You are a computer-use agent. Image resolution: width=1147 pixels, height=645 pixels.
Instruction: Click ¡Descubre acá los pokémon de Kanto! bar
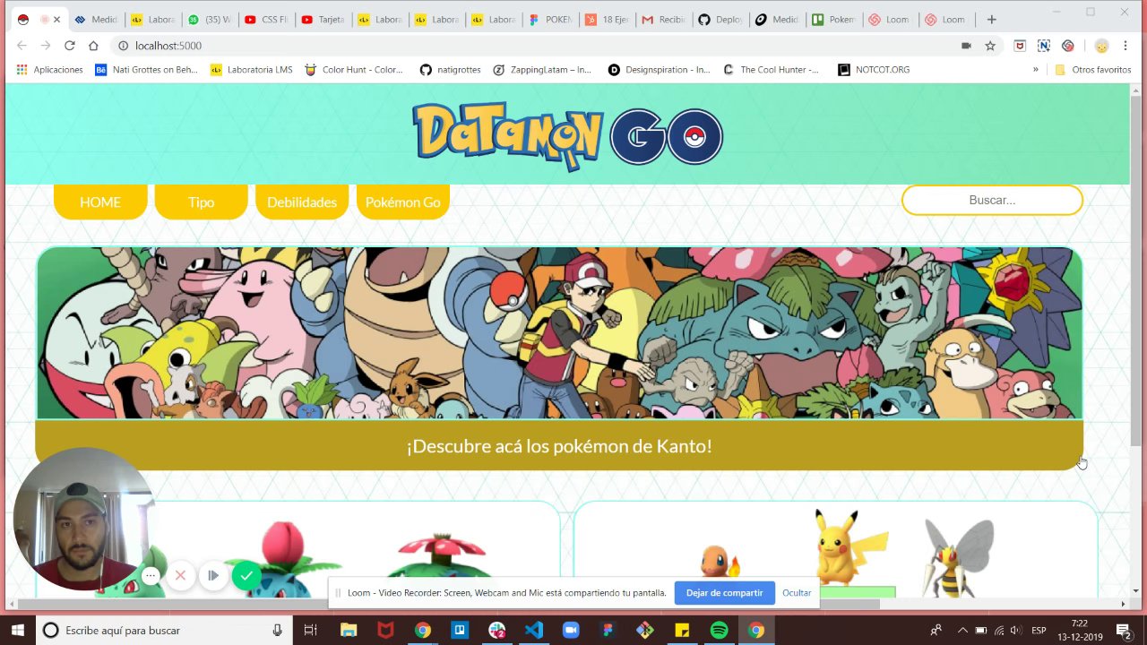point(559,445)
